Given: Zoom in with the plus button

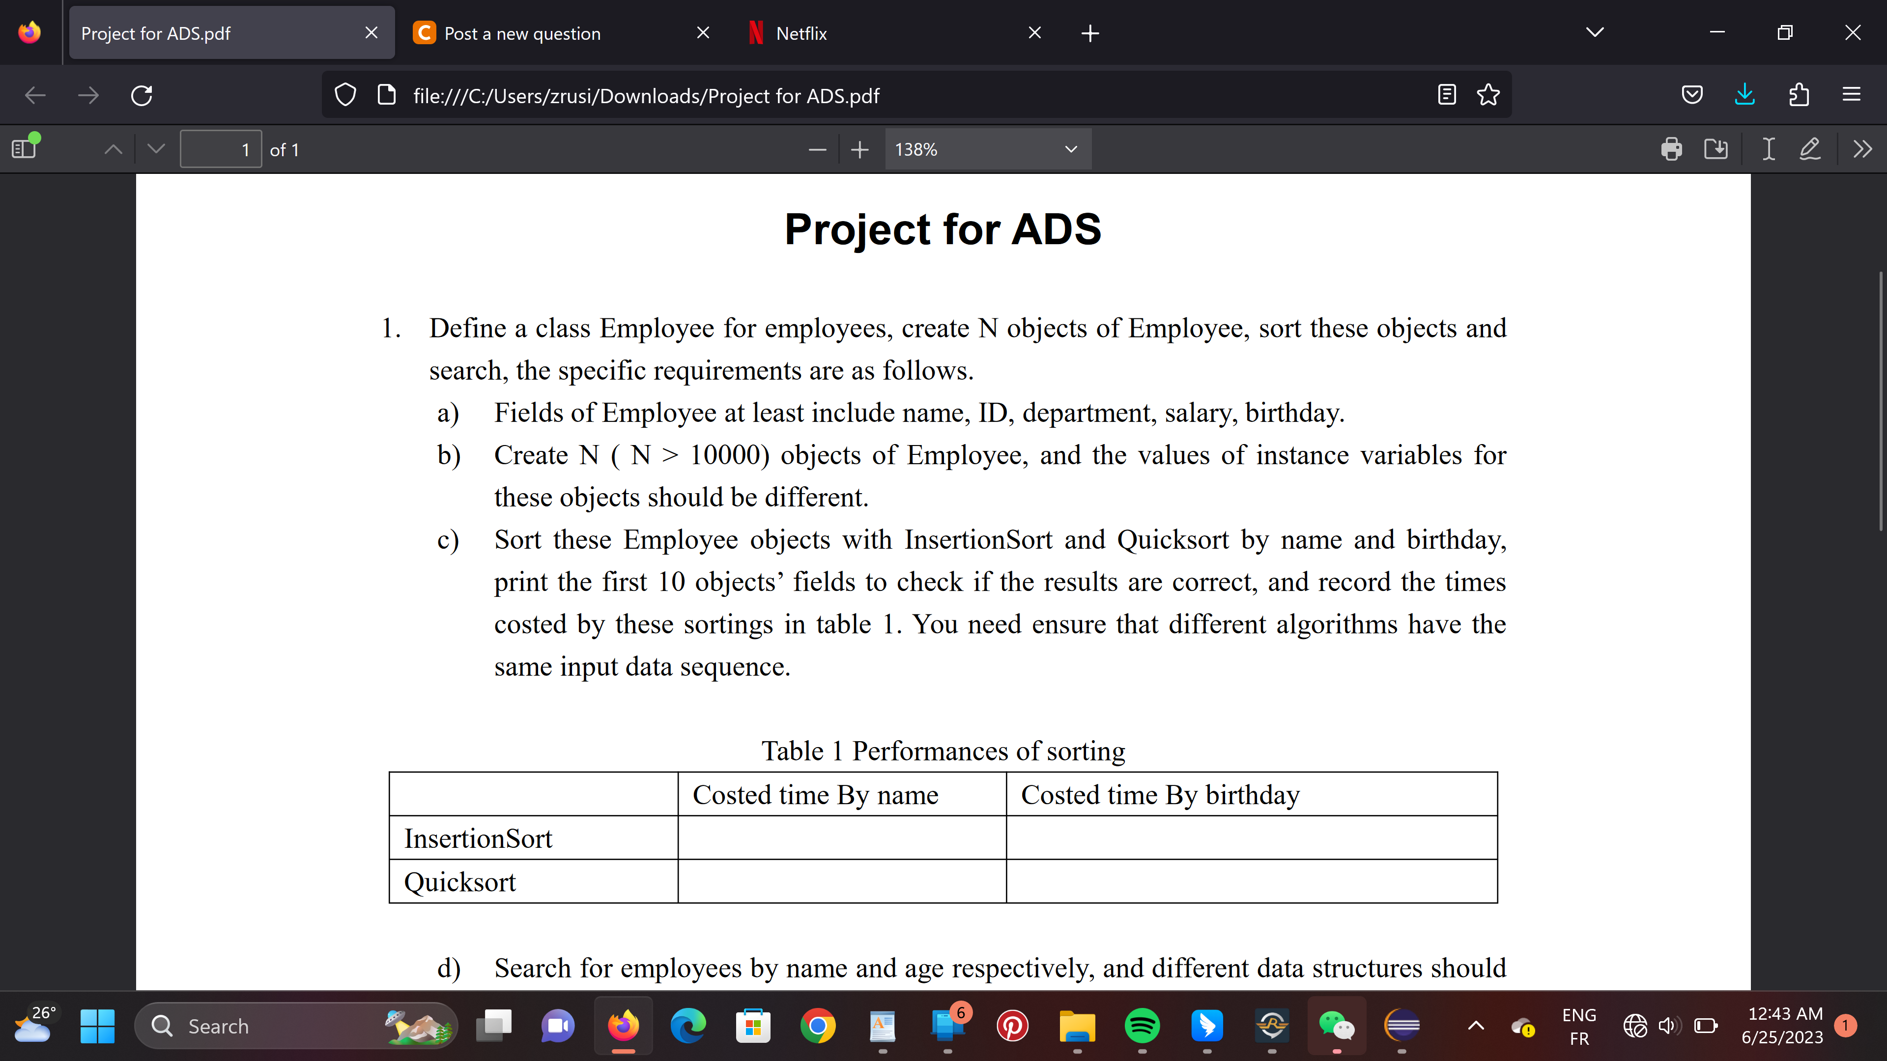Looking at the screenshot, I should coord(859,149).
